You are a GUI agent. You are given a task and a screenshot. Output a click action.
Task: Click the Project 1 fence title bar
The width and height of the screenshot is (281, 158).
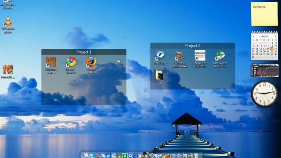tap(84, 52)
